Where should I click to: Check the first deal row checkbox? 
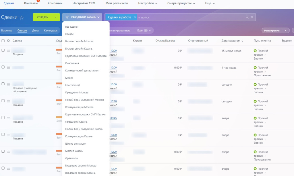[3, 50]
